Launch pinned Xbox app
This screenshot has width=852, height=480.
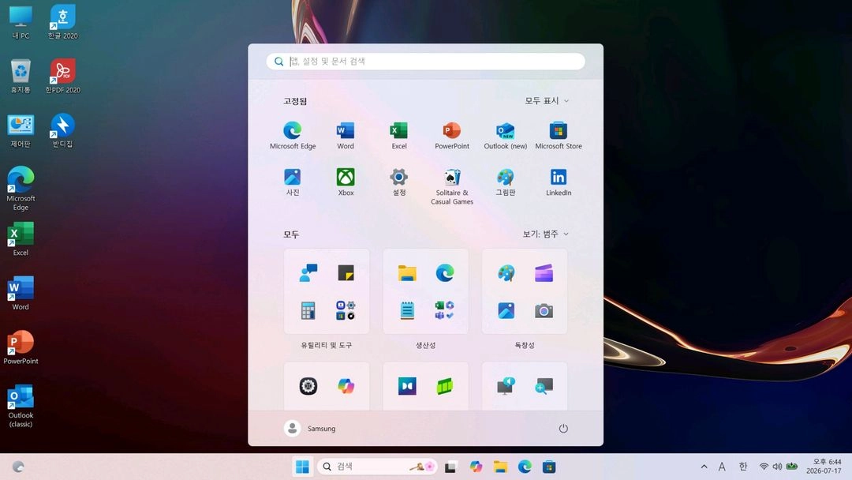(x=346, y=182)
